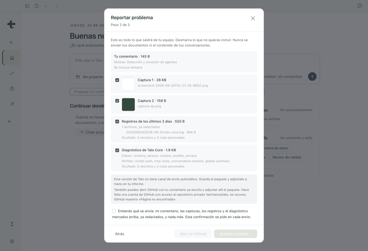The image size is (368, 251).
Task: Click the Pide algo a Talo input
Action: click(89, 60)
